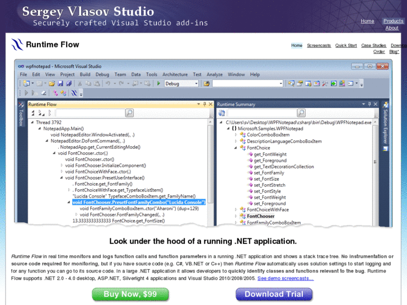Open the Analyze menu
Screen dimensions: 407x305
point(214,74)
